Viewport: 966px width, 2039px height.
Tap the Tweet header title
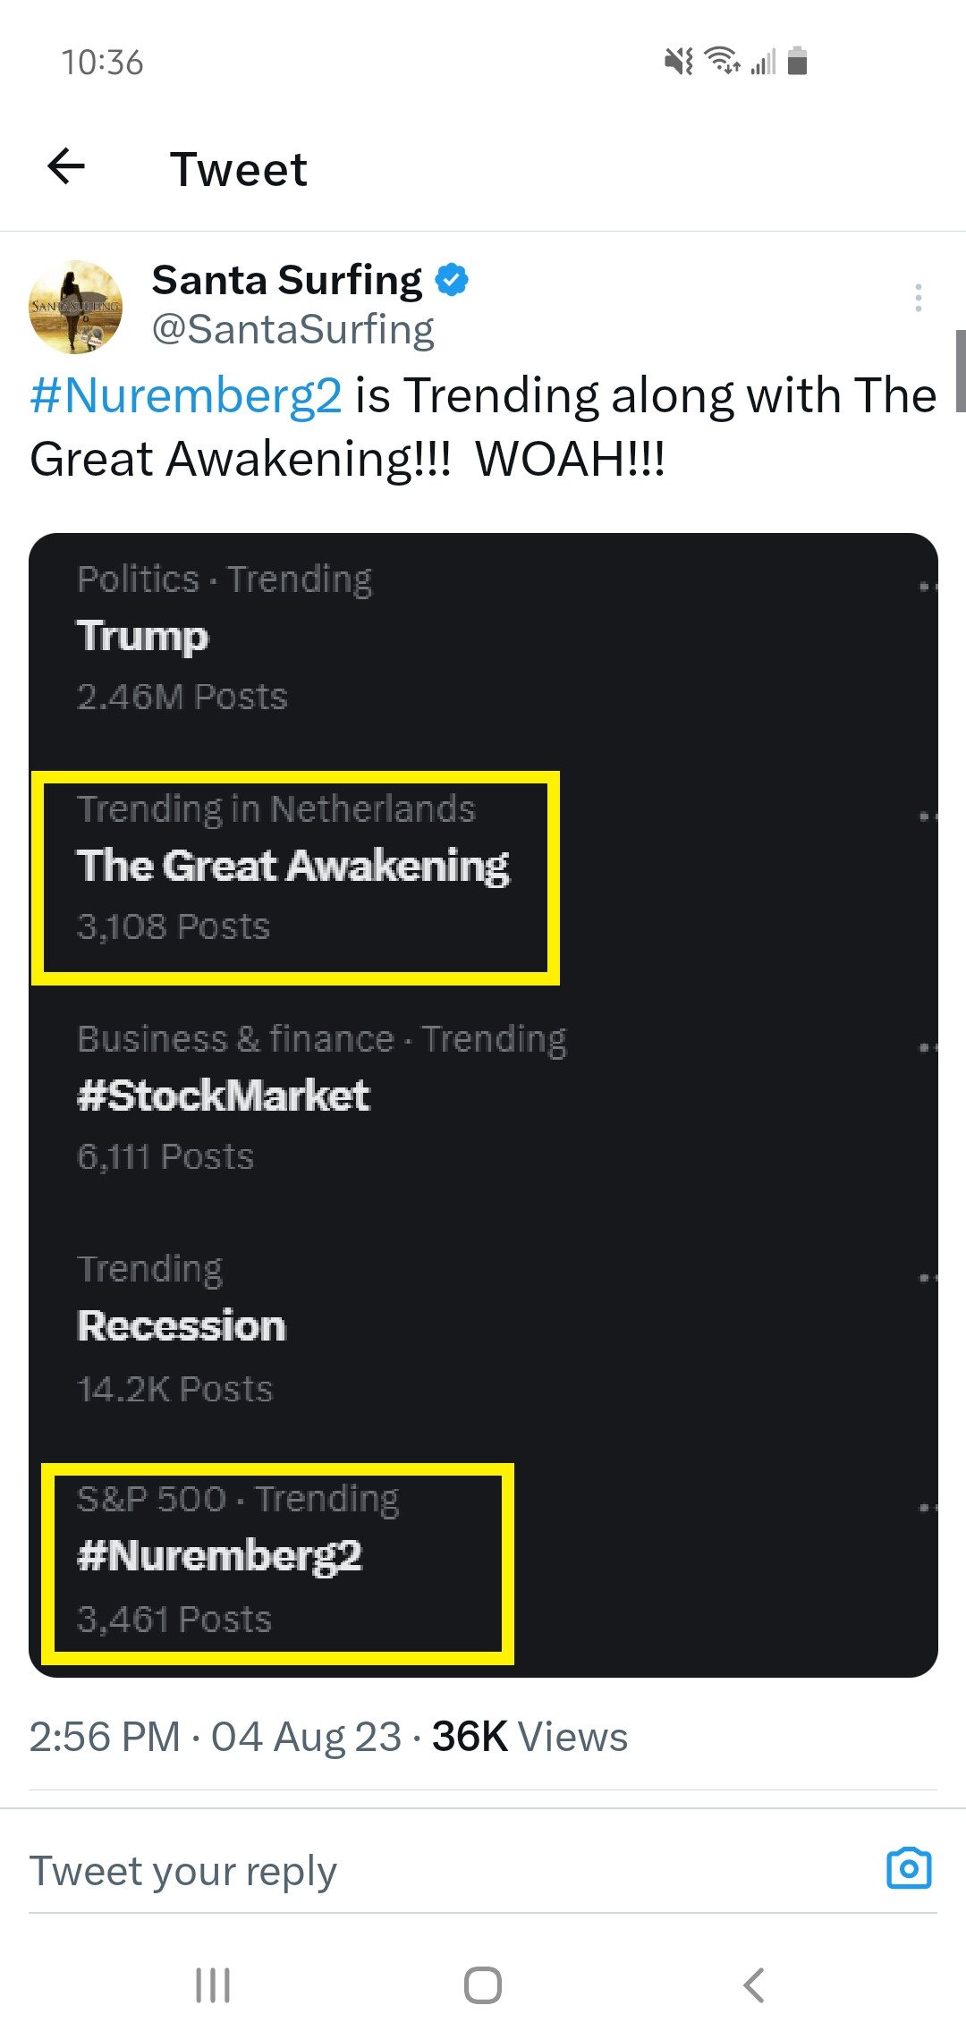tap(239, 169)
